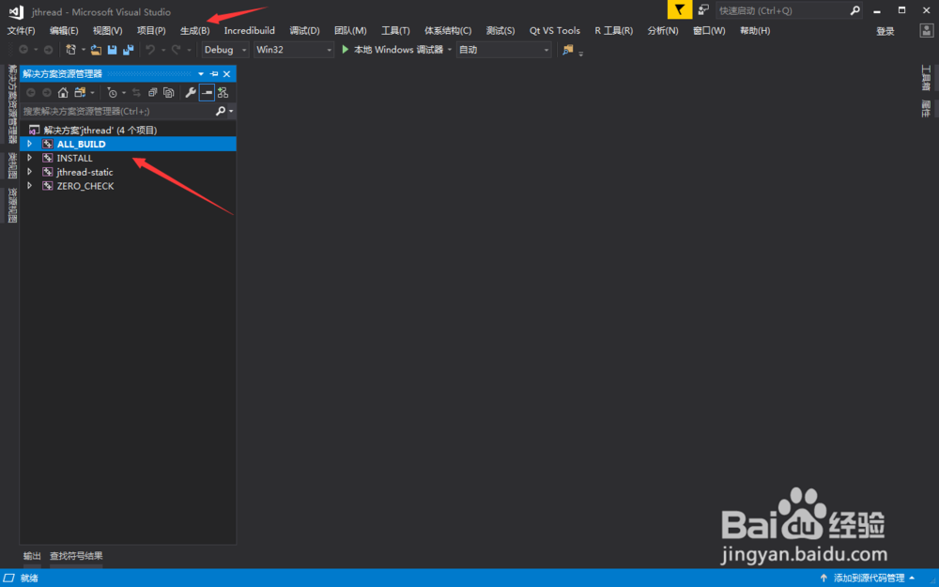Open the 文件(F) menu

(x=21, y=31)
